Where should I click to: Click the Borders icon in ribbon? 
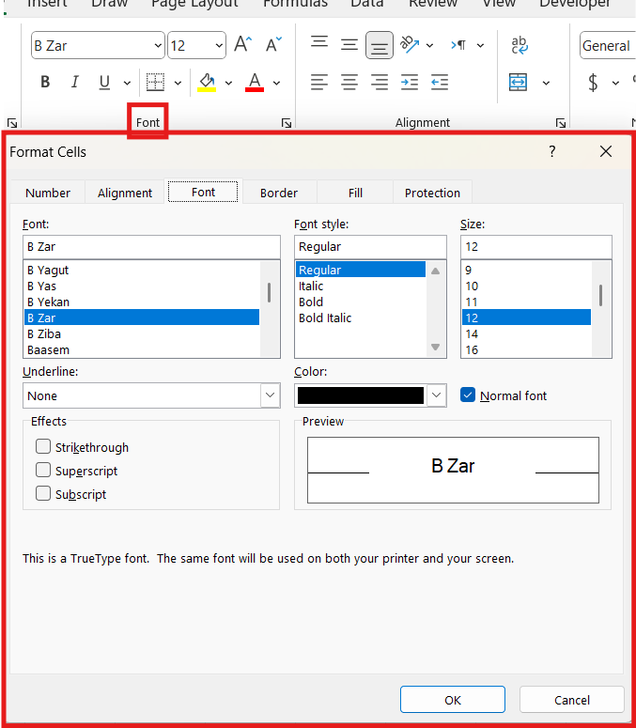155,82
